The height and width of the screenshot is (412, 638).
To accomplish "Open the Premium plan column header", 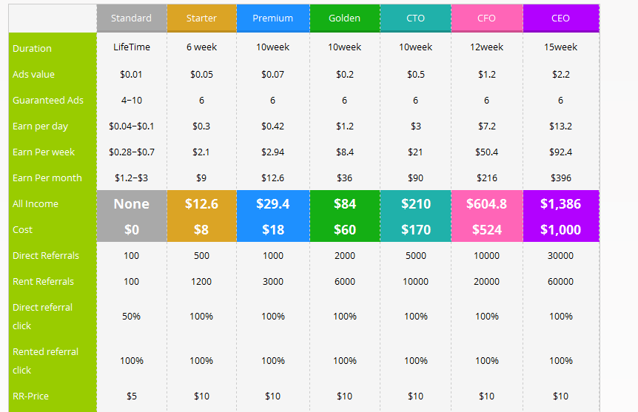I will (272, 18).
